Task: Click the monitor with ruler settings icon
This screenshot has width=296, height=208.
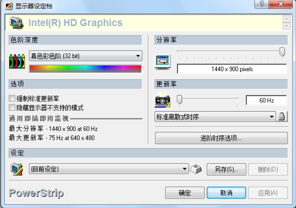Action: [17, 169]
